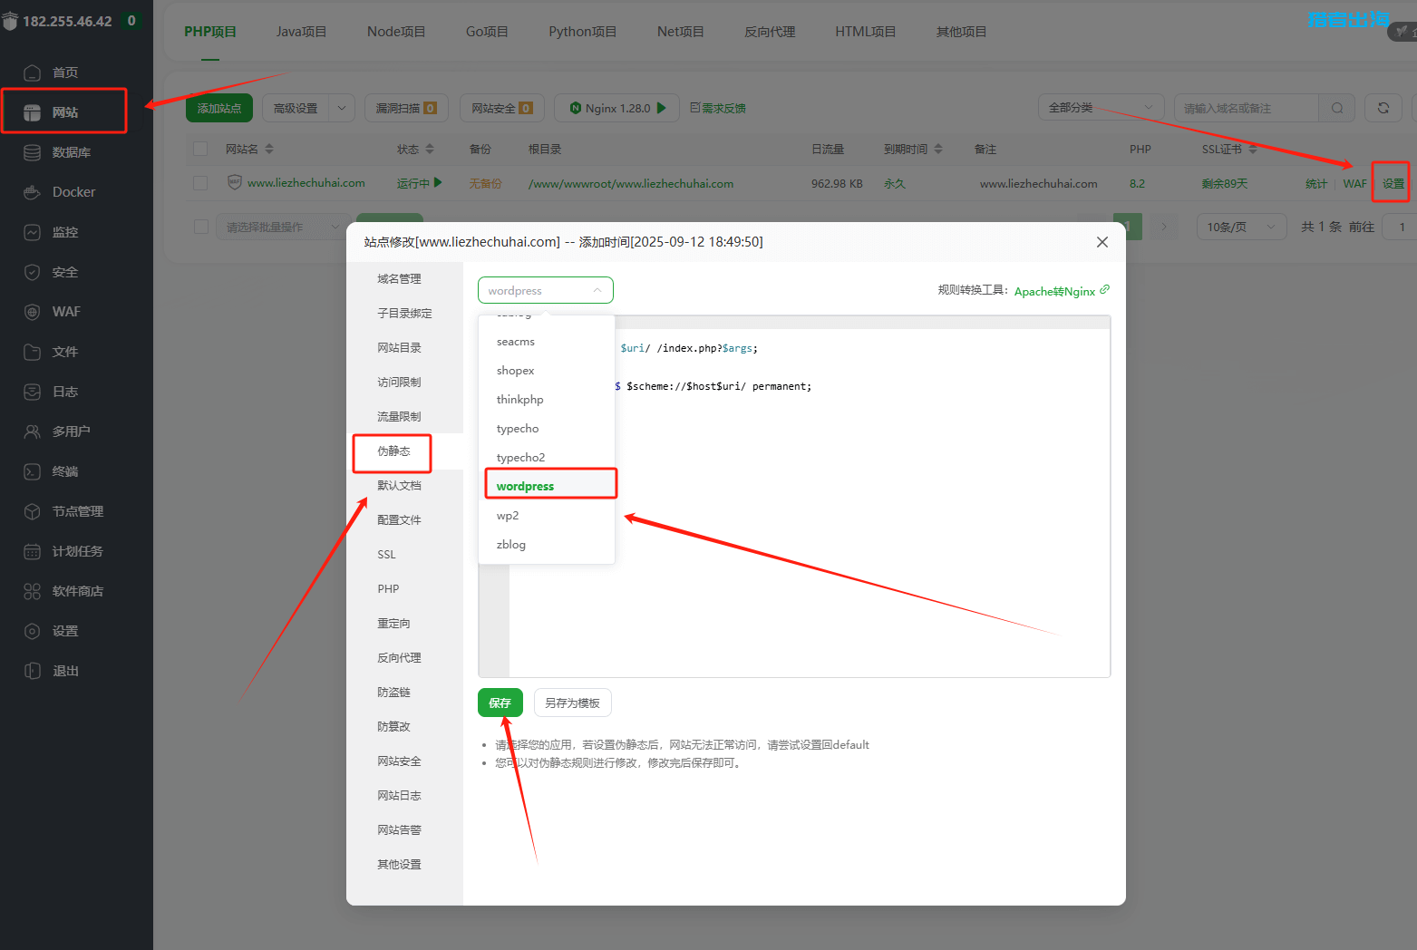Click the software store icon
Viewport: 1417px width, 950px height.
(32, 591)
